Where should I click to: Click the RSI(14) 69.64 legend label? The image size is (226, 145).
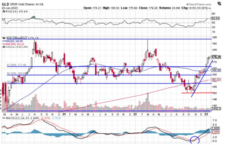pos(17,11)
